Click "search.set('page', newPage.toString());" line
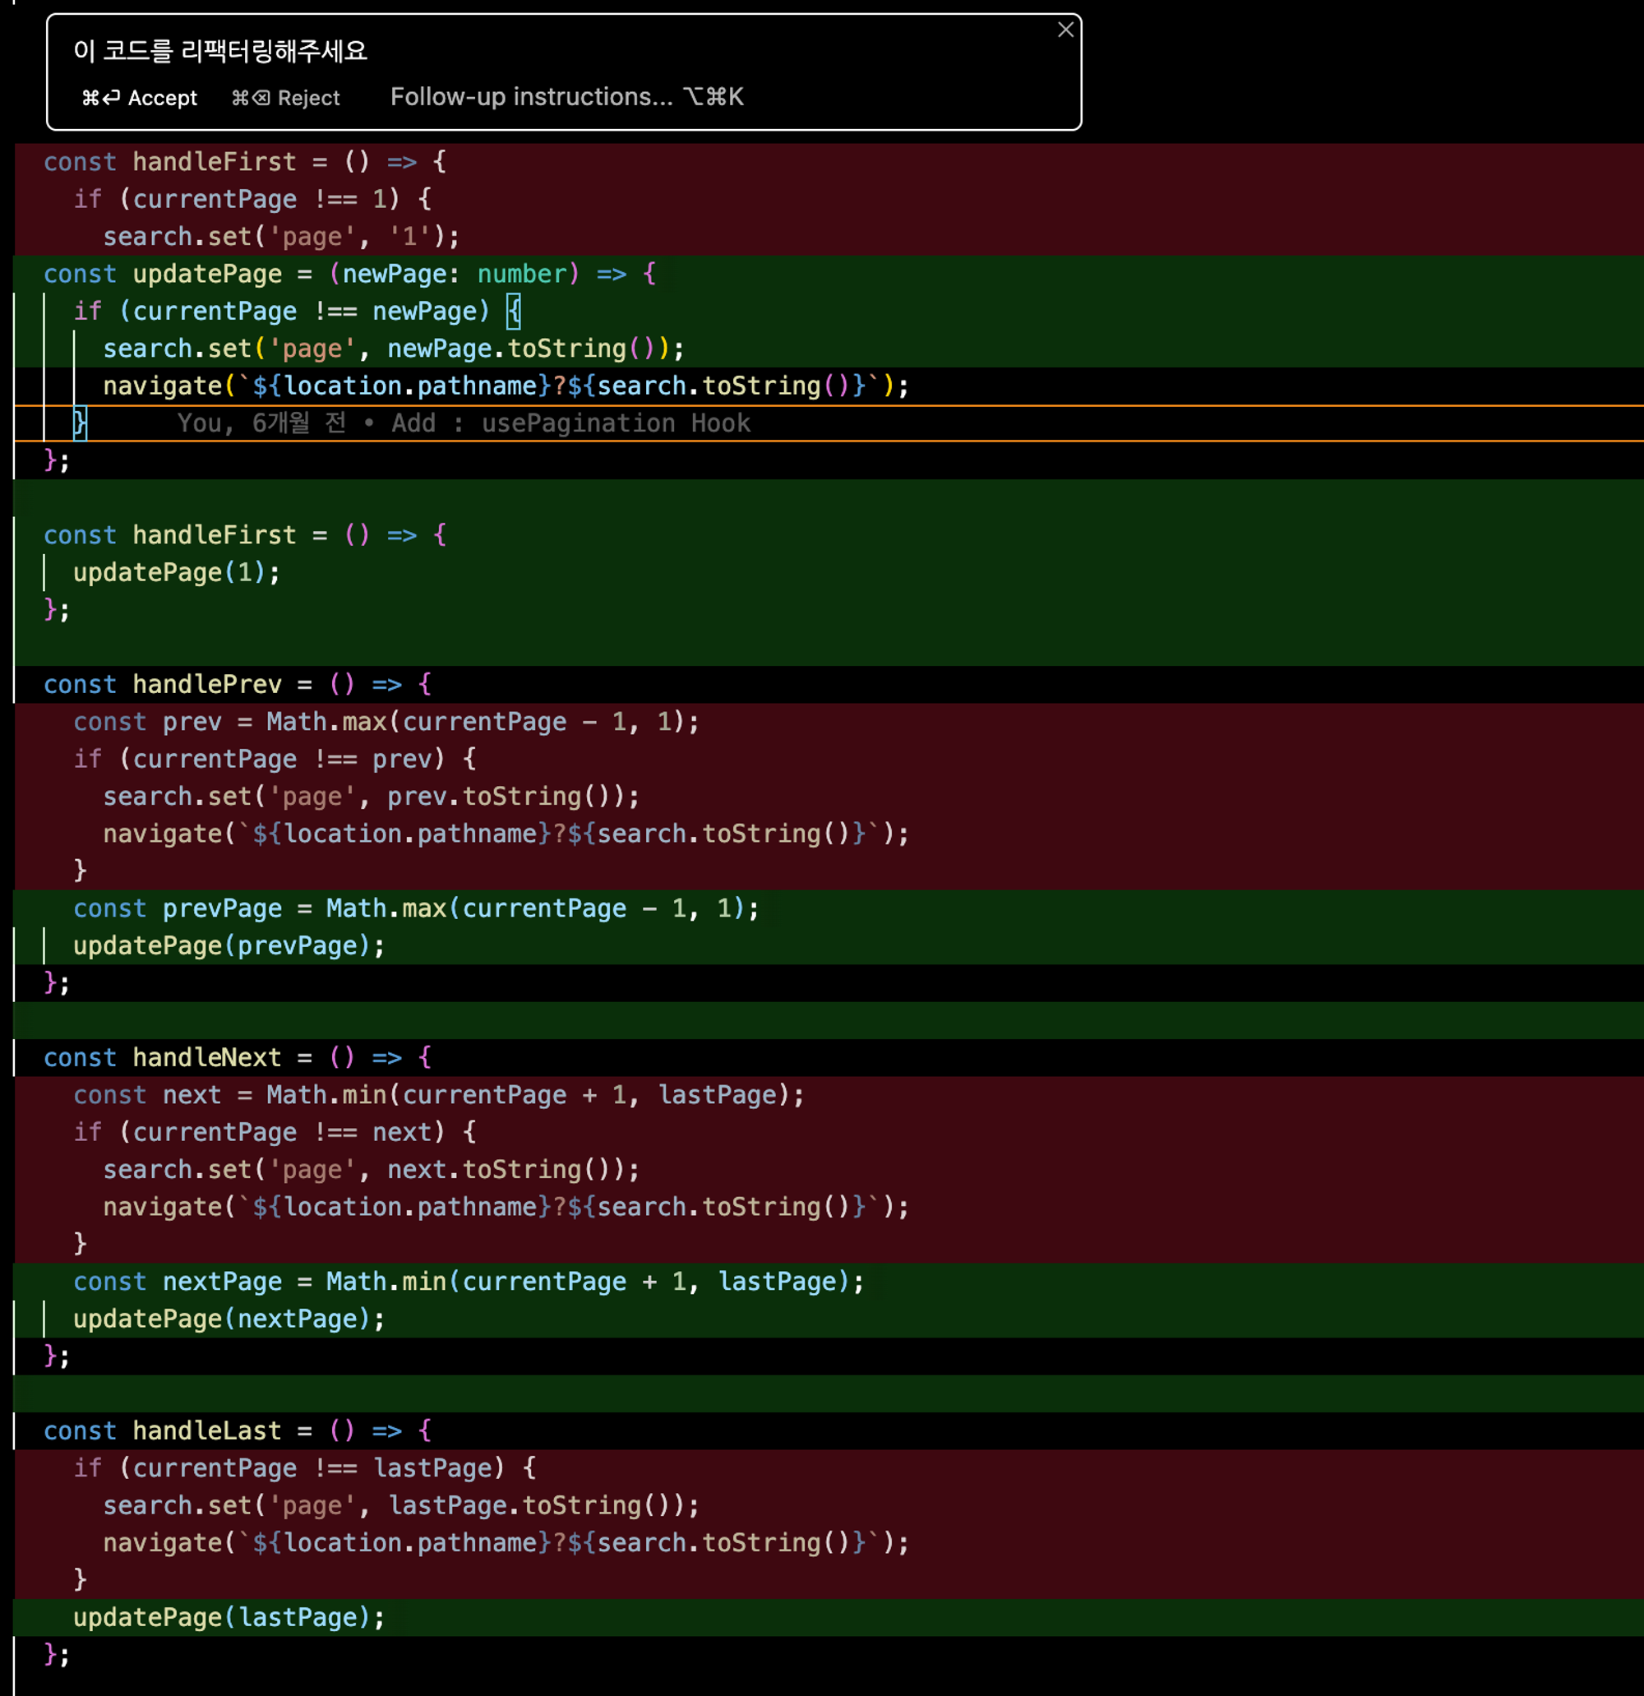This screenshot has height=1696, width=1644. coord(394,349)
